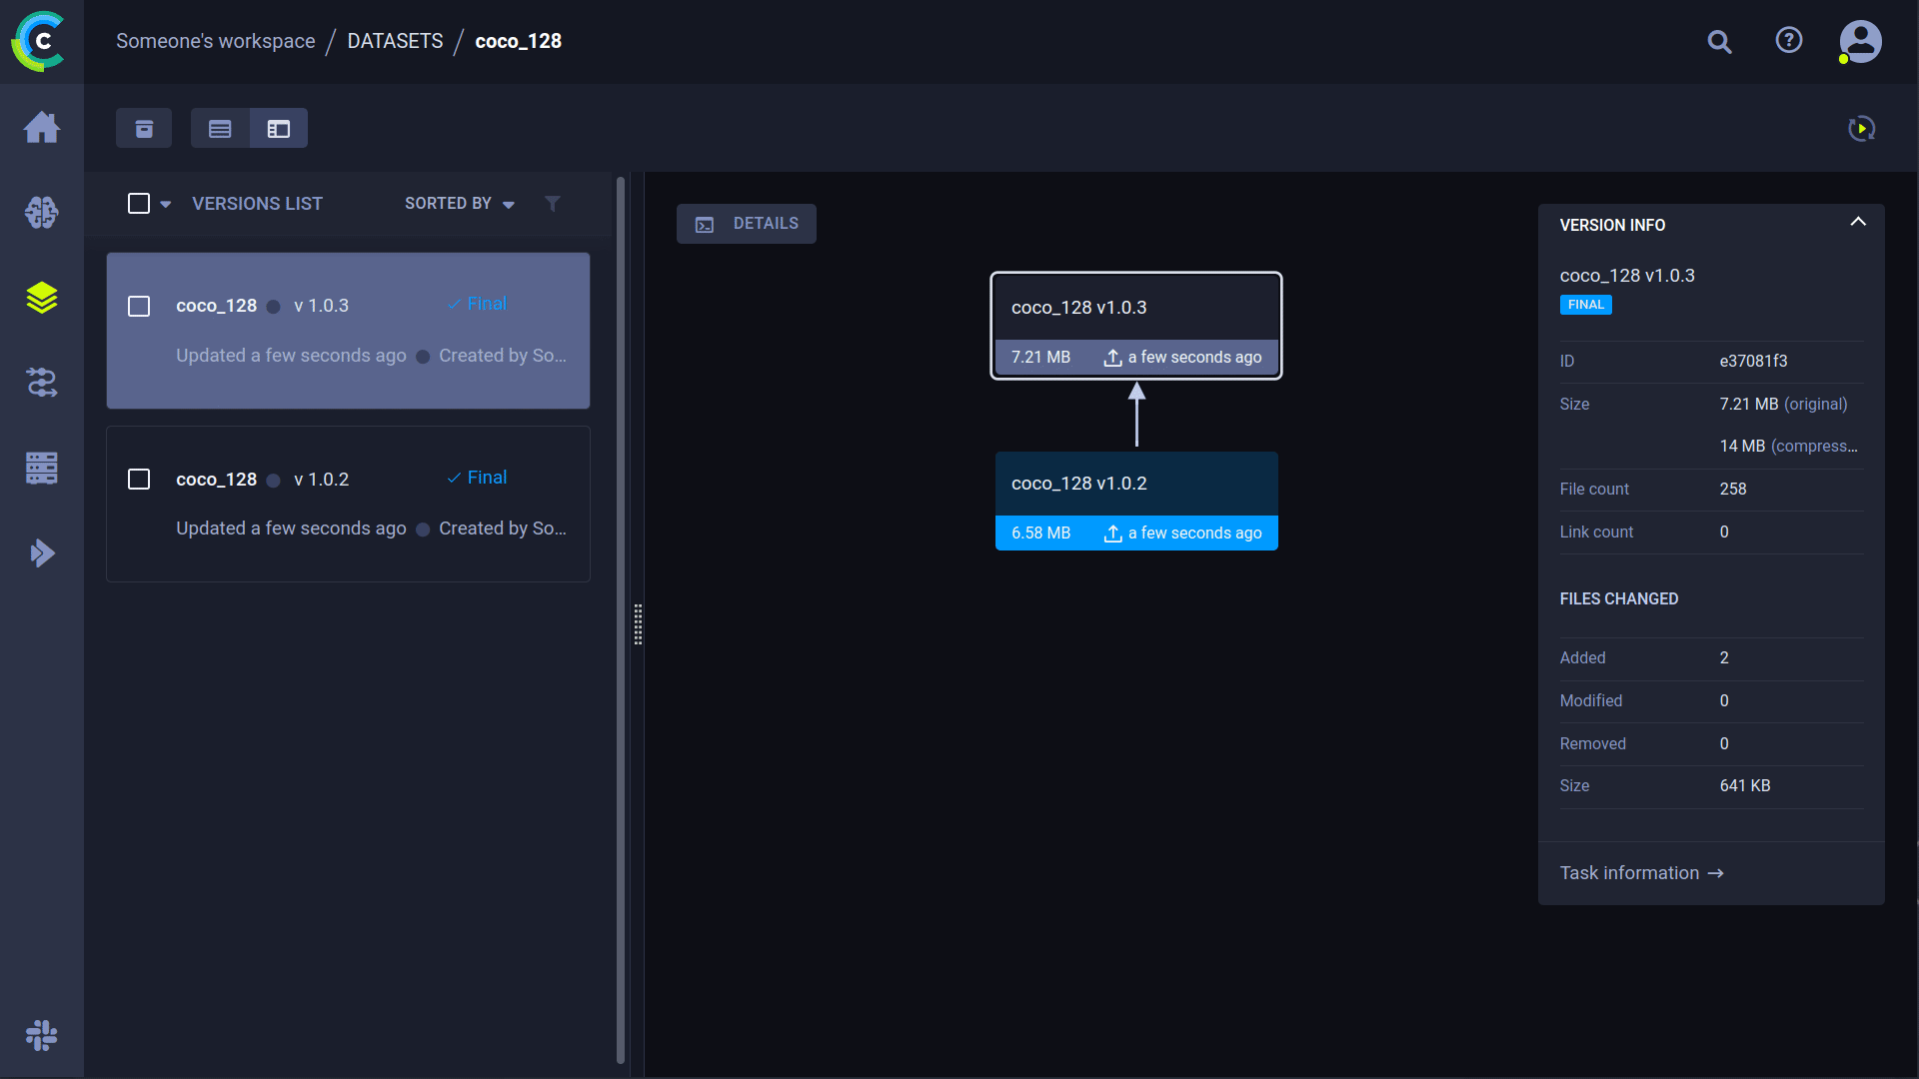Toggle the select-all versions checkbox

[139, 204]
